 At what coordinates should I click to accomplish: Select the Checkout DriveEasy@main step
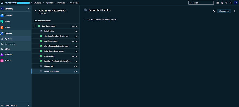[x=55, y=36]
